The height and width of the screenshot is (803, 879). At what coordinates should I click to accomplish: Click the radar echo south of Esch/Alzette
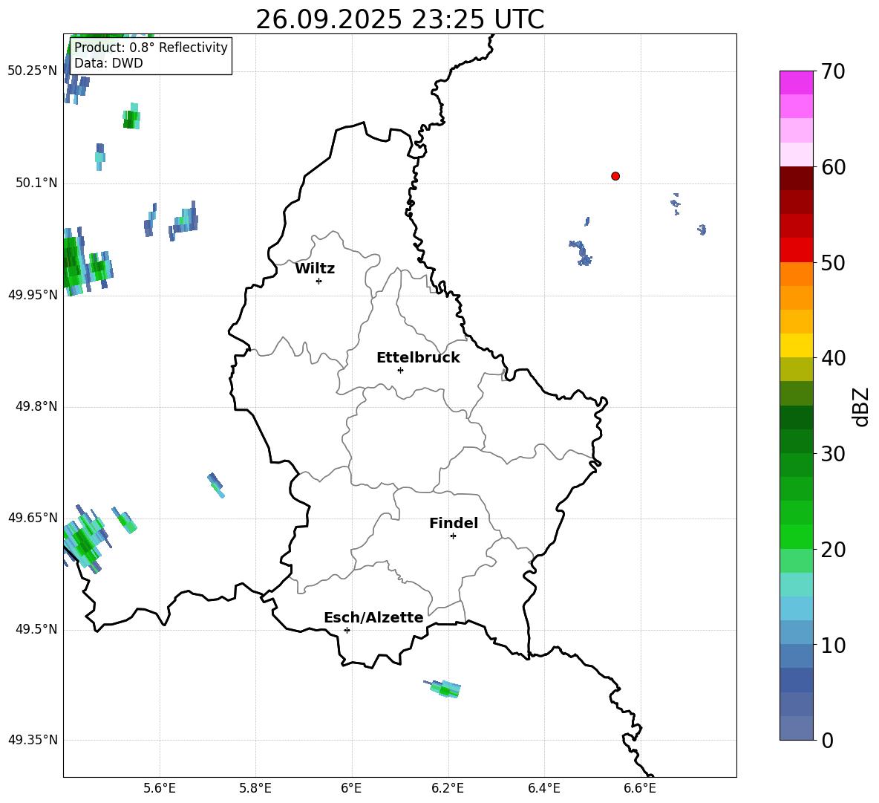(x=443, y=689)
